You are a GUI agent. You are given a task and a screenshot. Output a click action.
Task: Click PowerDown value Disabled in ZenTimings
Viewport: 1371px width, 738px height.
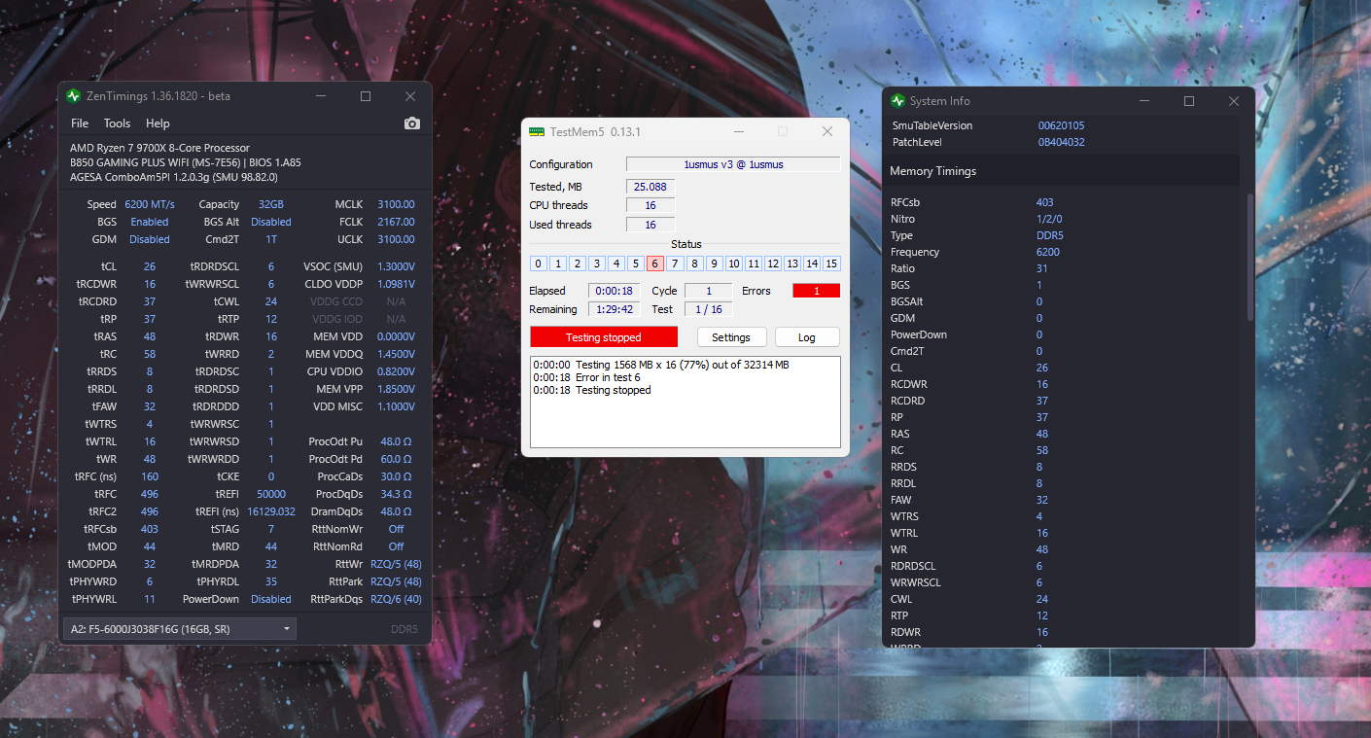tap(271, 599)
